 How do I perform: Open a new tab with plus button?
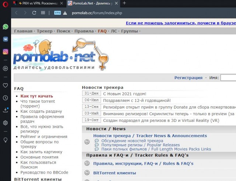(x=124, y=3)
